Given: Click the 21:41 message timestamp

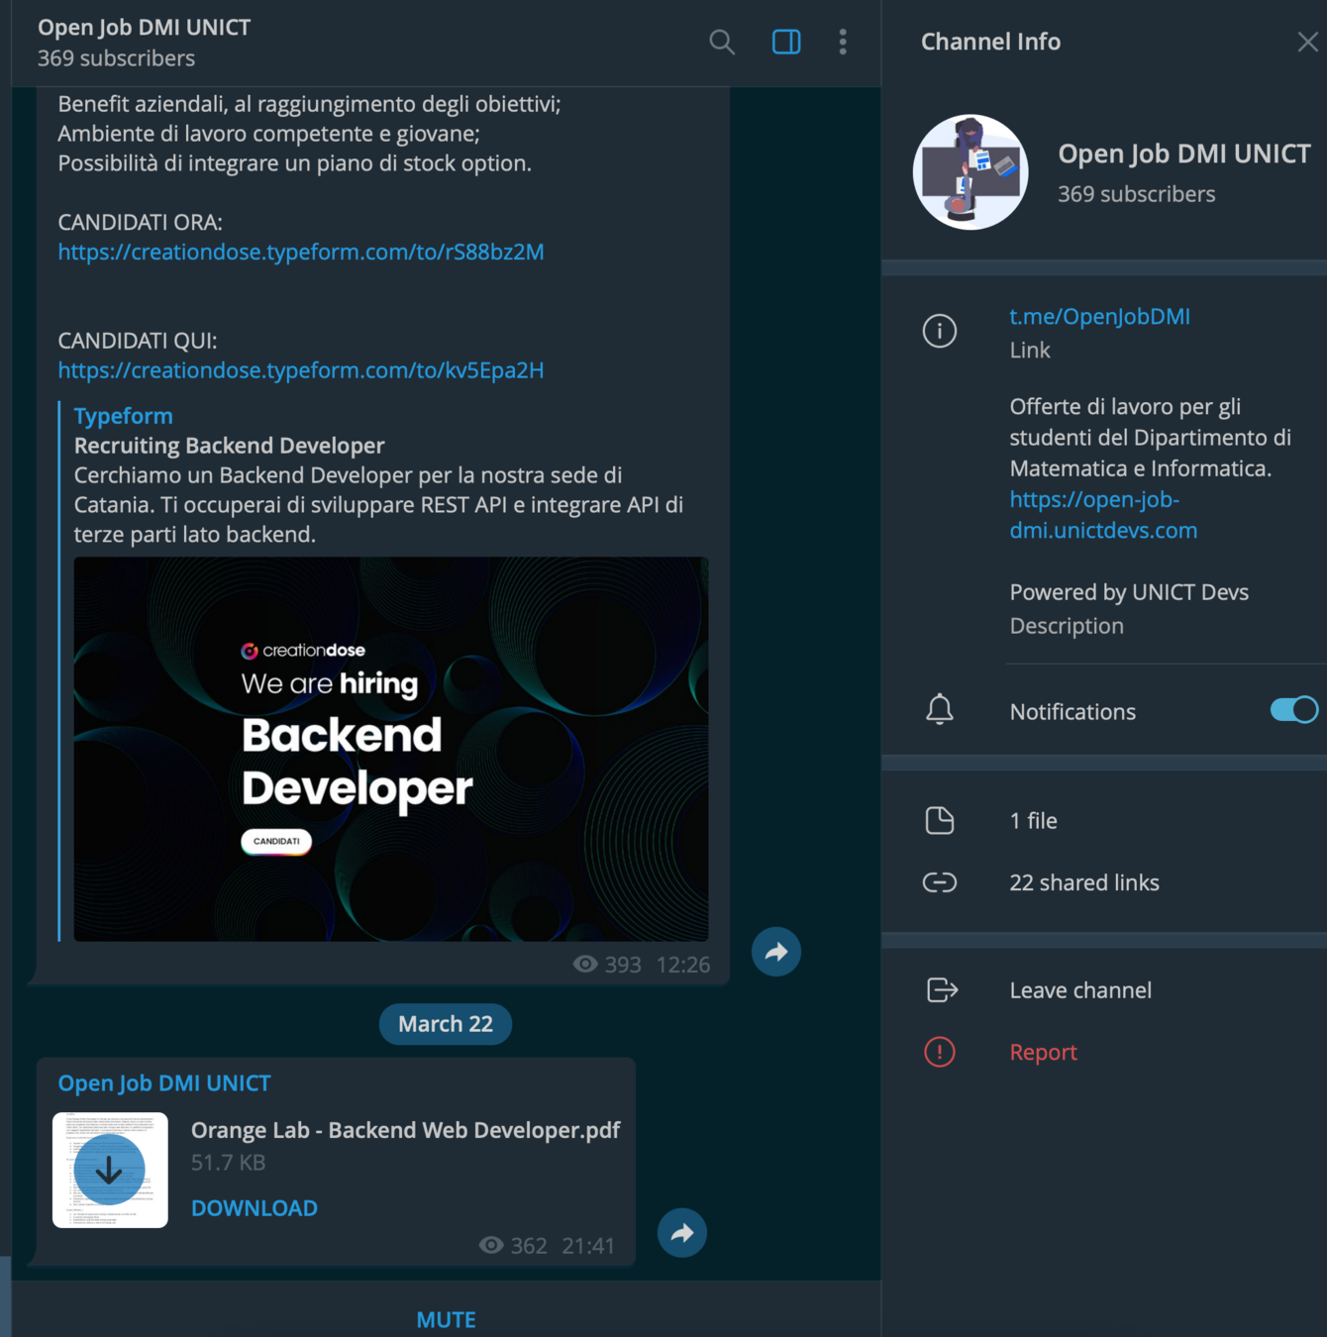Looking at the screenshot, I should click(x=588, y=1246).
